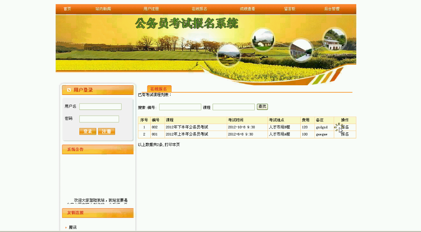Select 在线报名 in the navigation bar

pyautogui.click(x=199, y=9)
